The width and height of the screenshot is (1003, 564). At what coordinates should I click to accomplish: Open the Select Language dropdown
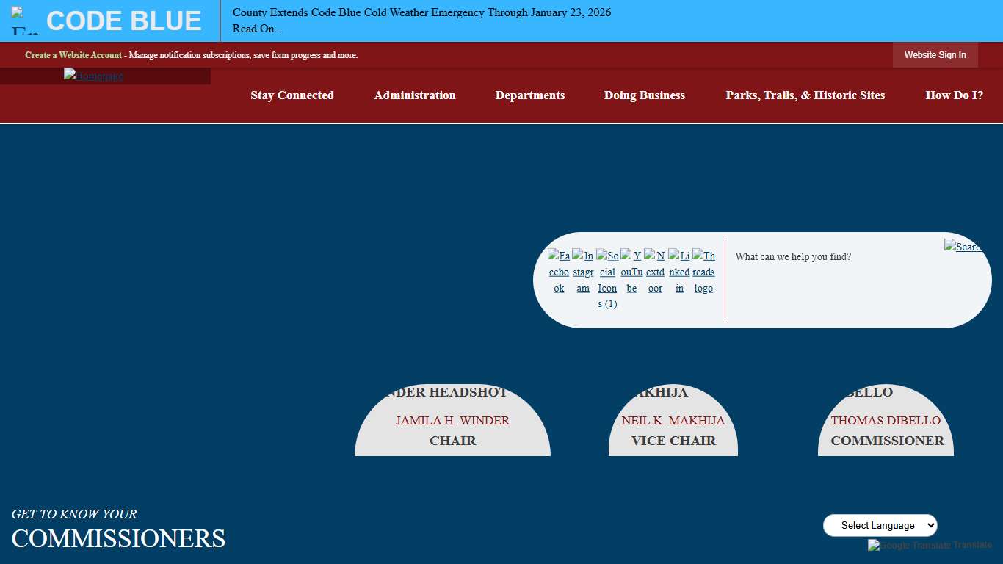coord(880,525)
